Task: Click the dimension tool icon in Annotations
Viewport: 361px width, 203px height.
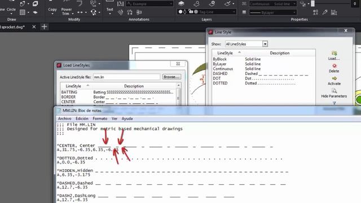Action: coord(120,4)
